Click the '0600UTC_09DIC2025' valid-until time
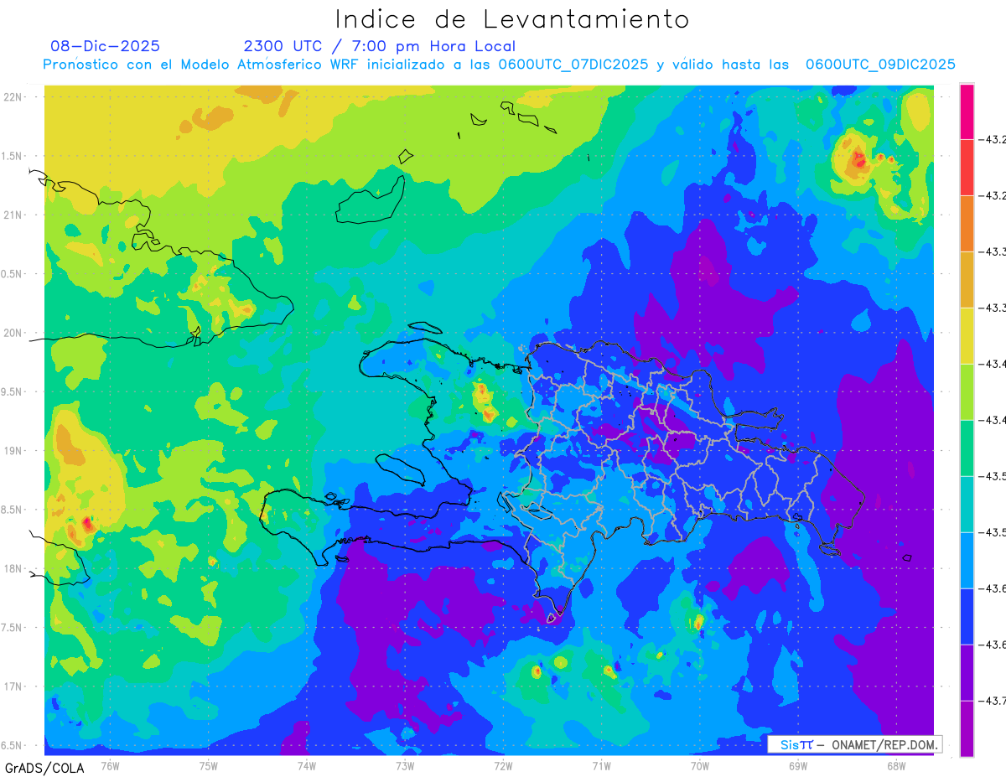1006x777 pixels. coord(880,65)
